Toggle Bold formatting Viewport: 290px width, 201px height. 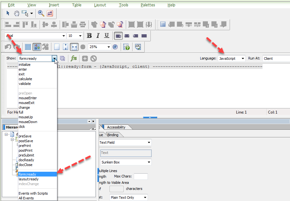click(x=89, y=36)
